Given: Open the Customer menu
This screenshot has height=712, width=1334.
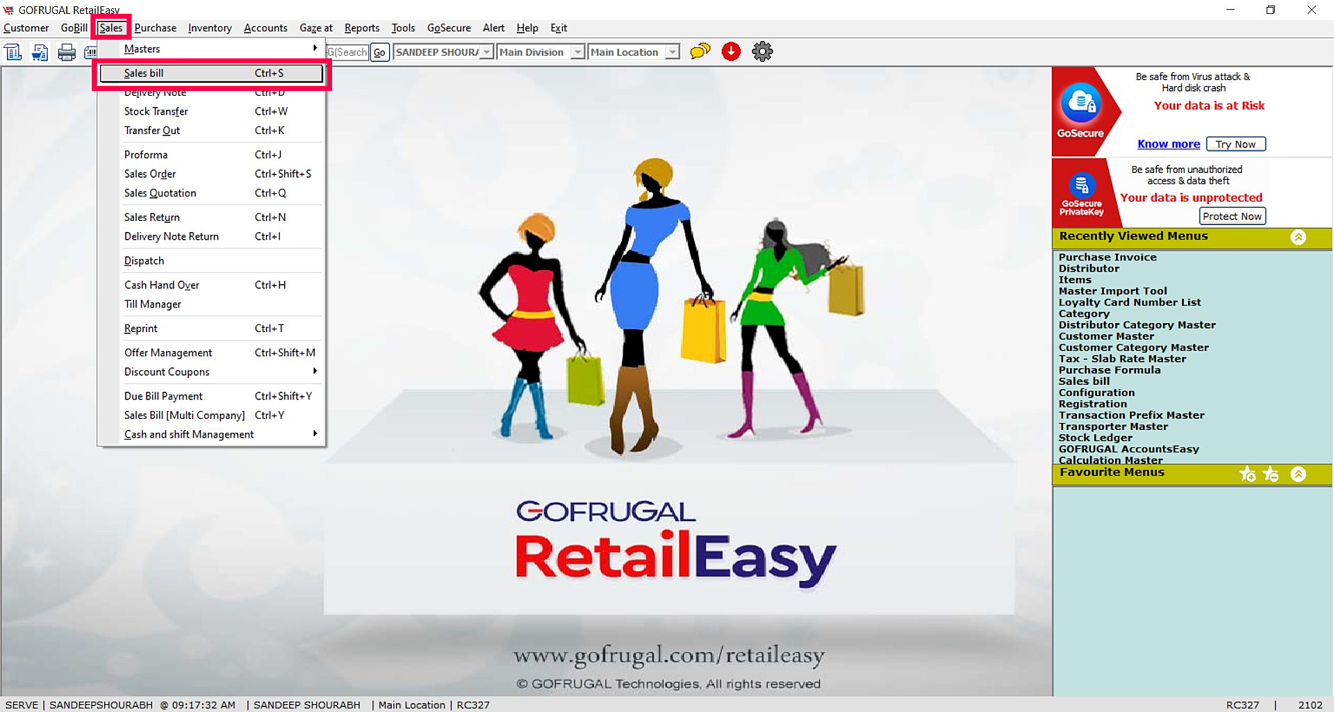Looking at the screenshot, I should click(26, 28).
